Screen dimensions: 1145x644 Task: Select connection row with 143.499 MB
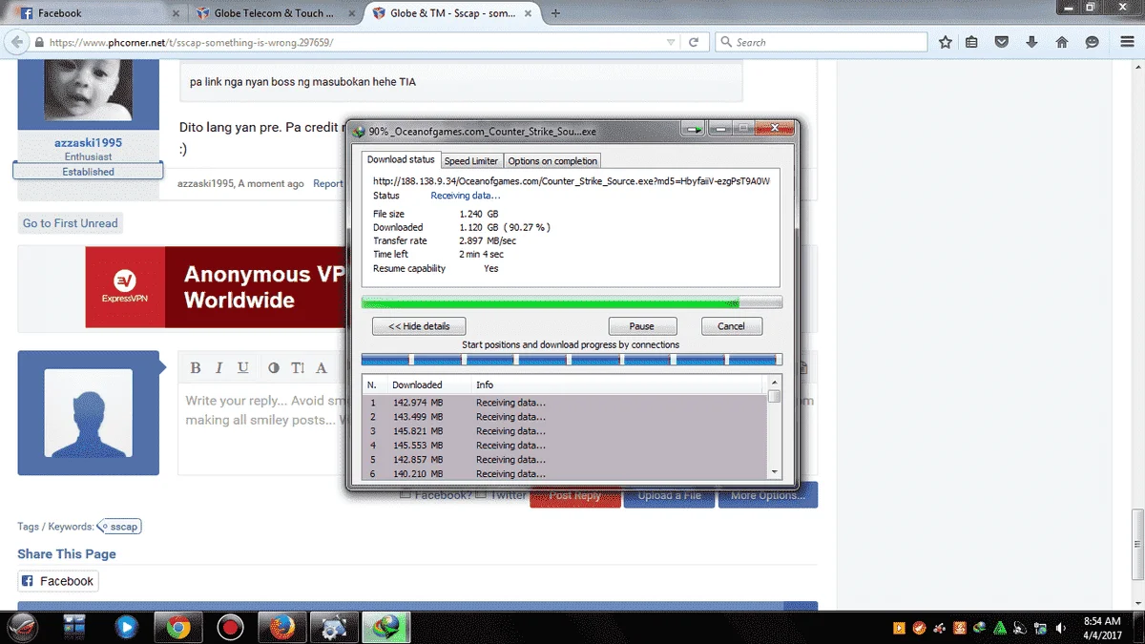[564, 417]
